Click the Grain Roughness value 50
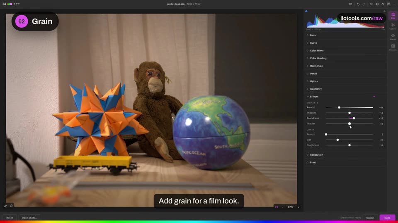Screen dimensions: 398x223 (381, 145)
